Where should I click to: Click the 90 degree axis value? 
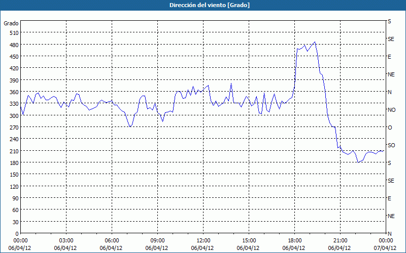16,198
